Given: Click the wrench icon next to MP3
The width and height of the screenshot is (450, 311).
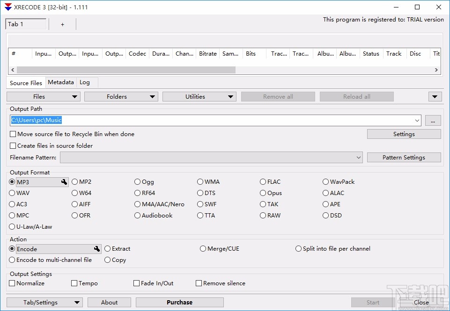Looking at the screenshot, I should [64, 182].
